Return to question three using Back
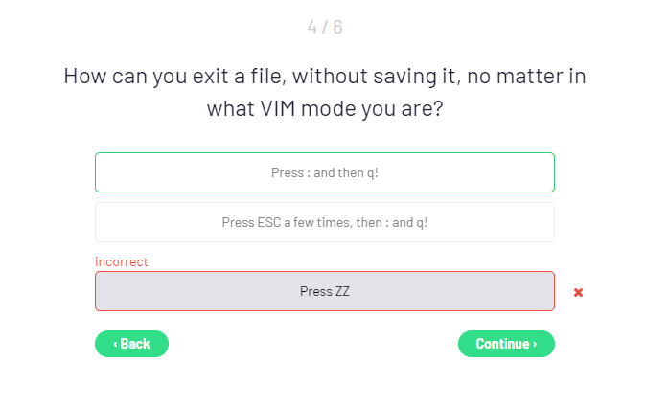Viewport: 646px width, 407px height. pos(131,344)
